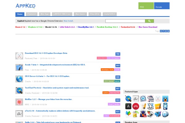
Task: Click the aText thumbnail in the post list
Action: (x=19, y=113)
